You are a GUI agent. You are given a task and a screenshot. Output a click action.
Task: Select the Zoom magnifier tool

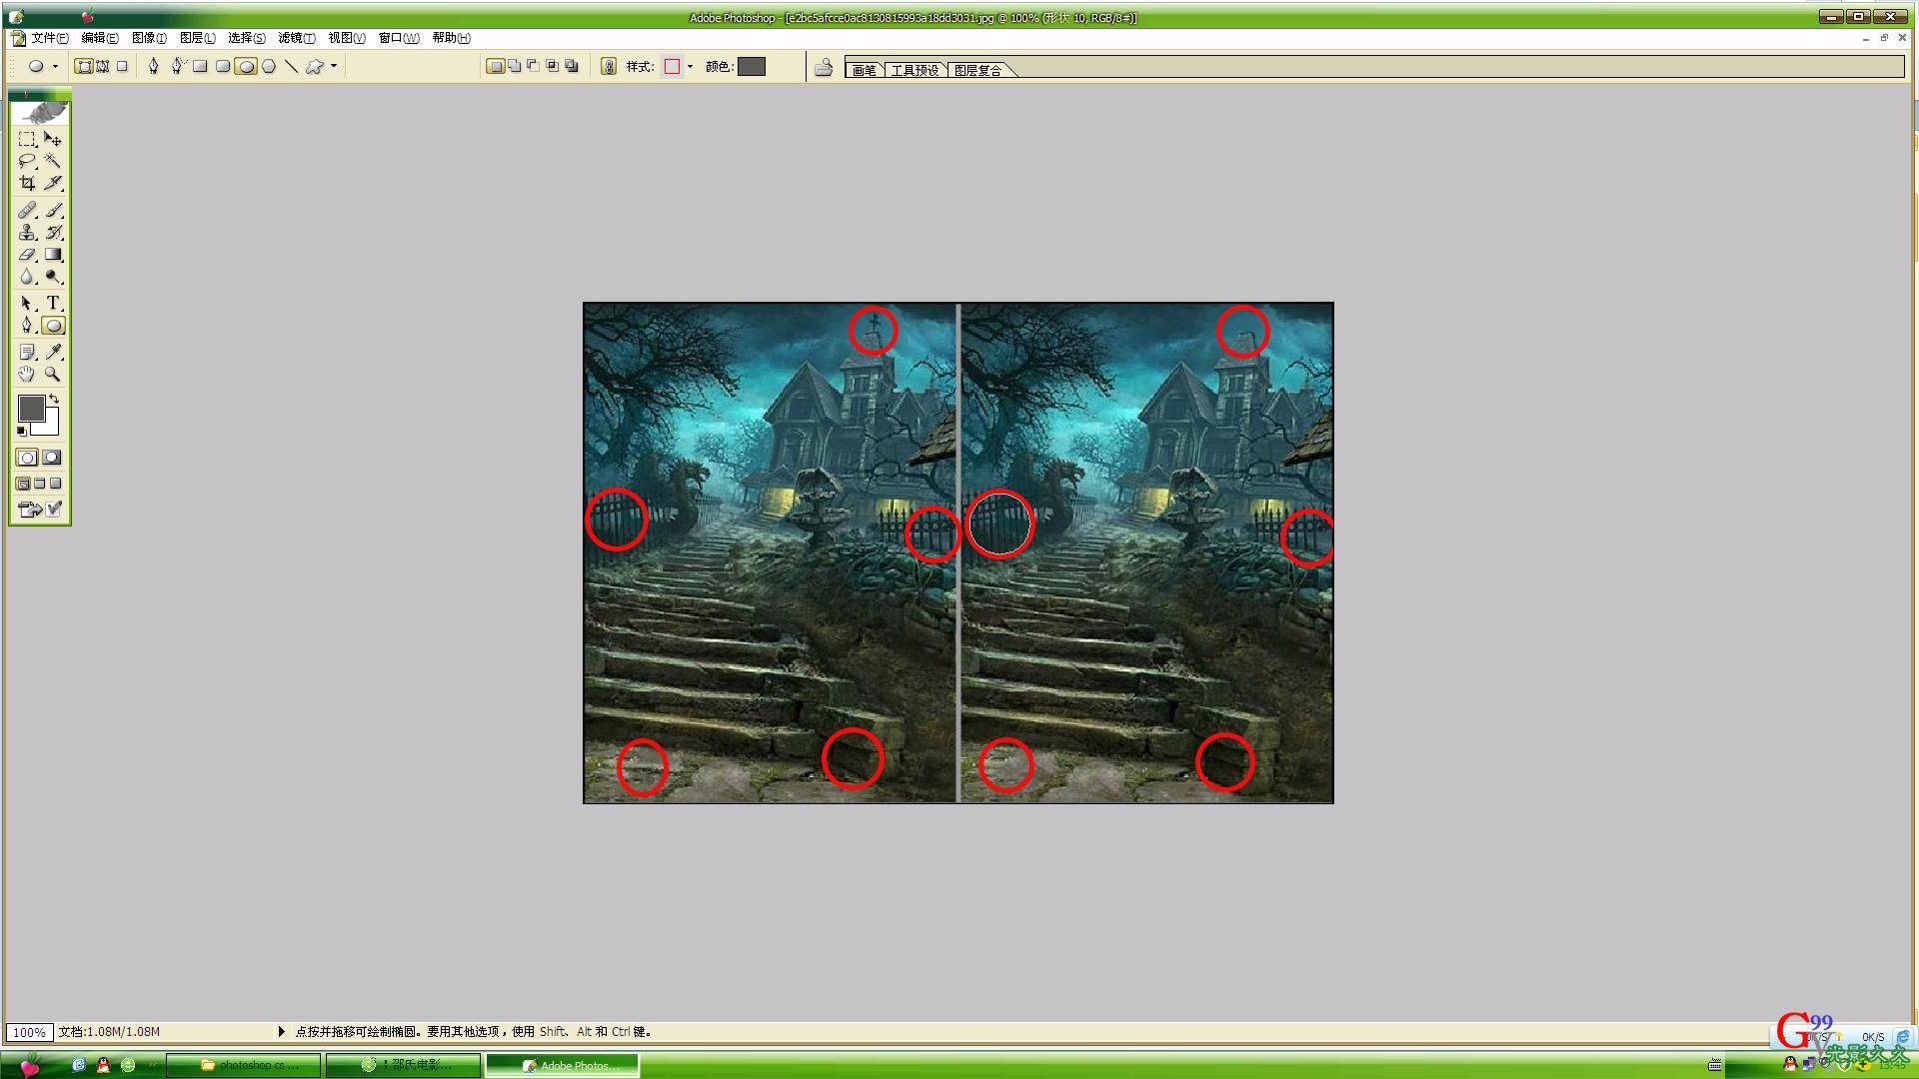(x=53, y=375)
